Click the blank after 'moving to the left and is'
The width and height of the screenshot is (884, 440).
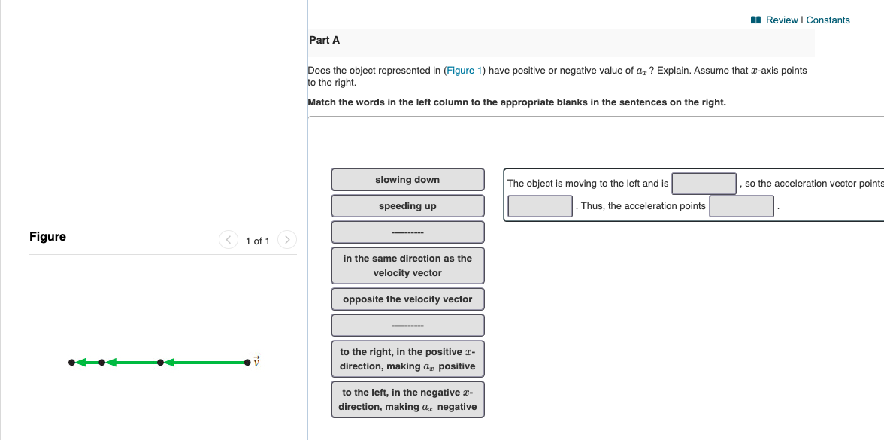point(704,184)
